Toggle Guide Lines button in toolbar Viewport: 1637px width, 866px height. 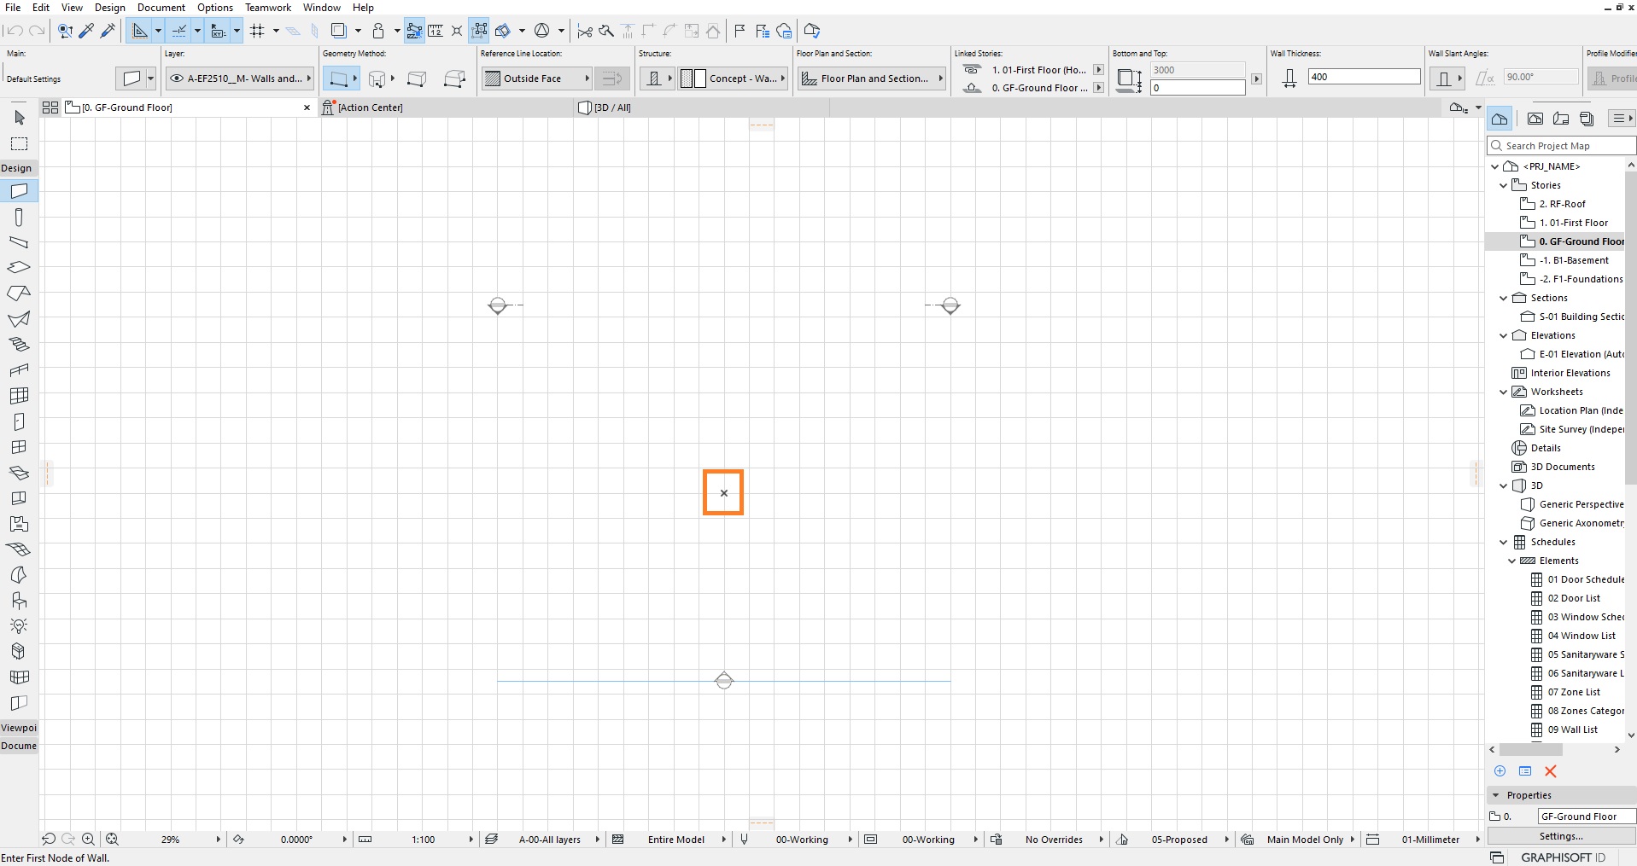(x=140, y=31)
